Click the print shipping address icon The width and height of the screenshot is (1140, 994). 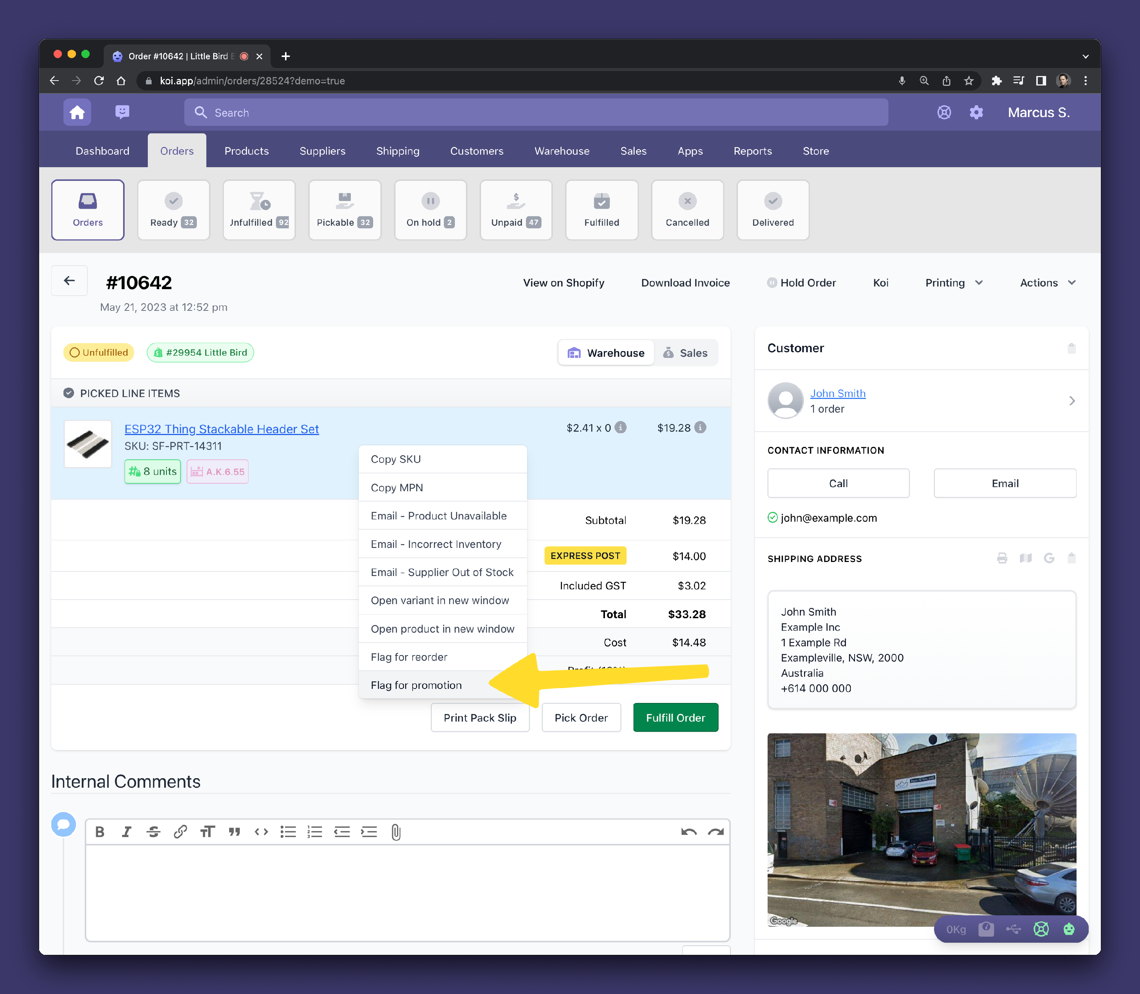pos(1002,558)
